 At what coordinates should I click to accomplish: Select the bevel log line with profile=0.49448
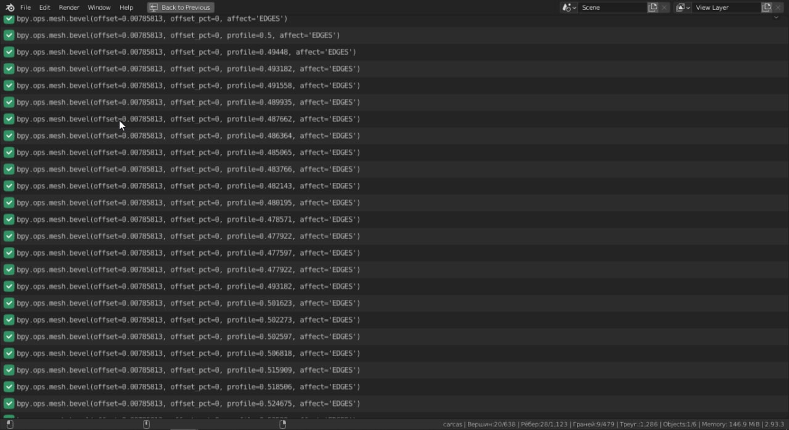tap(186, 52)
